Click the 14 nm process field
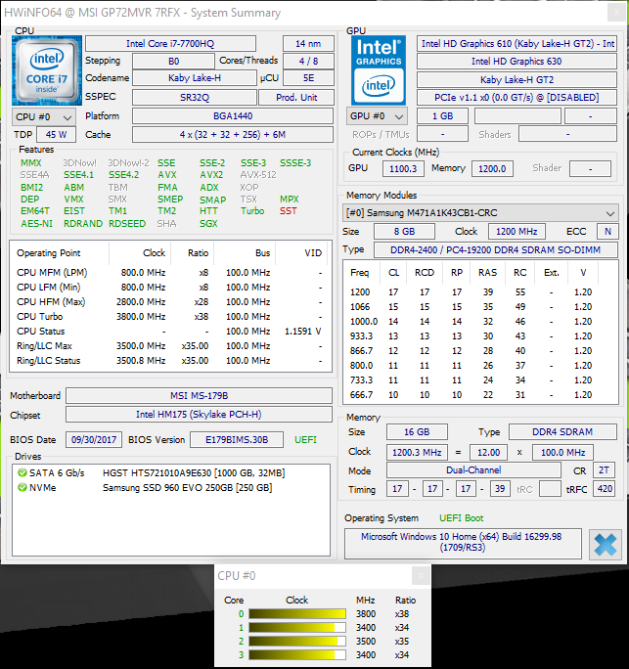Image resolution: width=629 pixels, height=669 pixels. (x=308, y=43)
